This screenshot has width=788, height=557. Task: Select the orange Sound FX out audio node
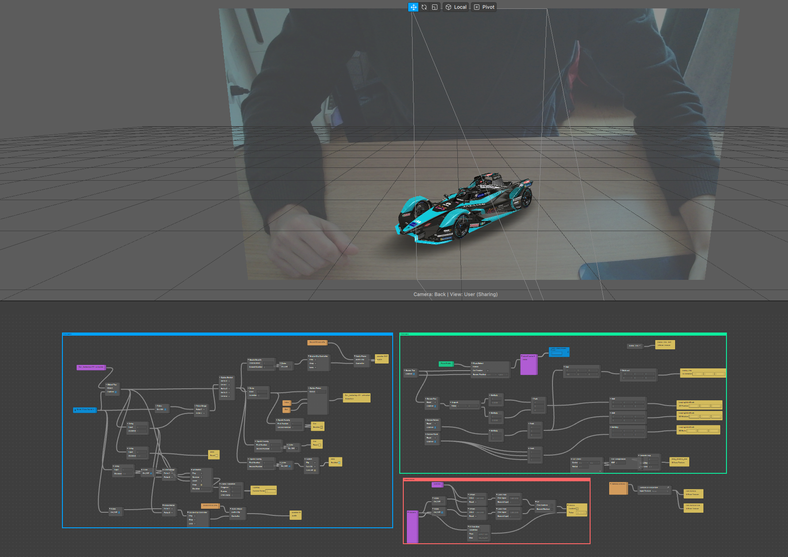(317, 342)
